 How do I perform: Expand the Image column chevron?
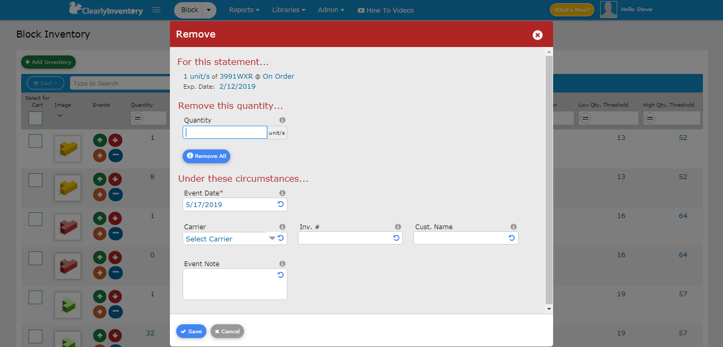pos(60,115)
